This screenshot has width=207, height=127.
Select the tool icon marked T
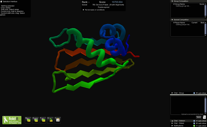43,120
